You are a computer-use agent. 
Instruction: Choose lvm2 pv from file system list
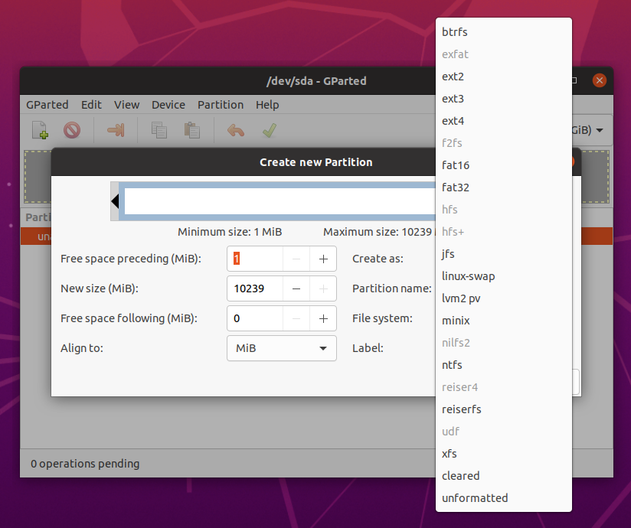coord(503,298)
